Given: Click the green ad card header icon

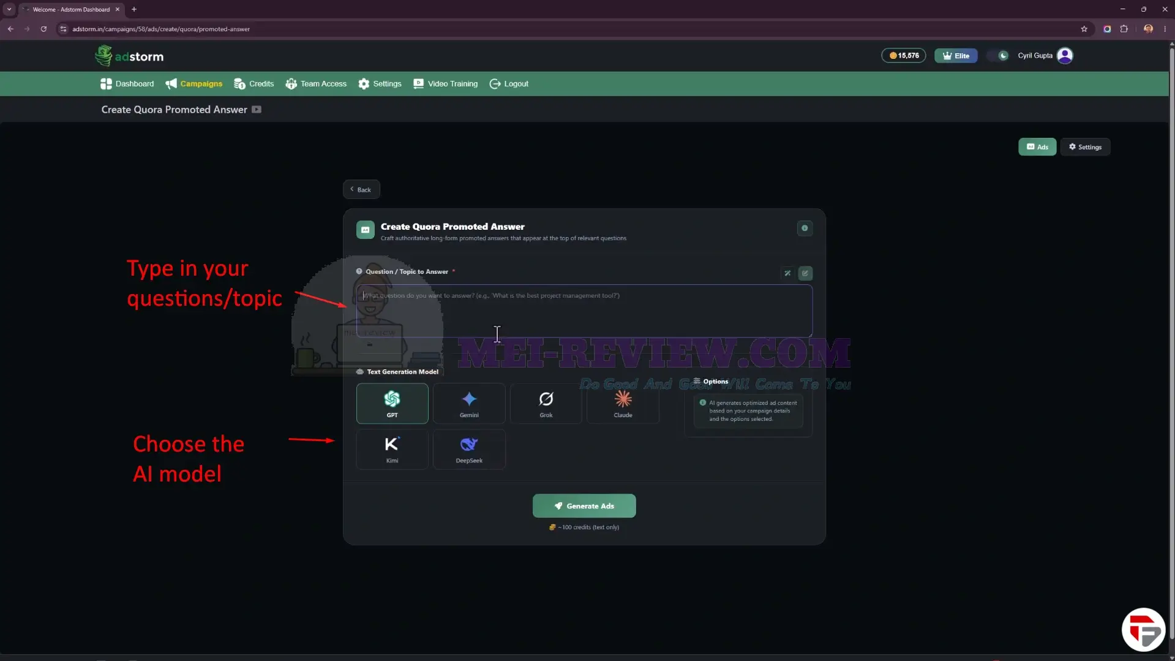Looking at the screenshot, I should coord(366,230).
